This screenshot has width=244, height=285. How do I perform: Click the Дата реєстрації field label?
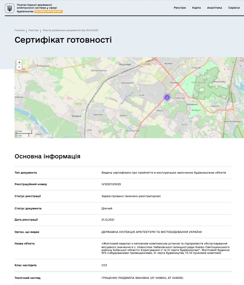tap(26, 220)
